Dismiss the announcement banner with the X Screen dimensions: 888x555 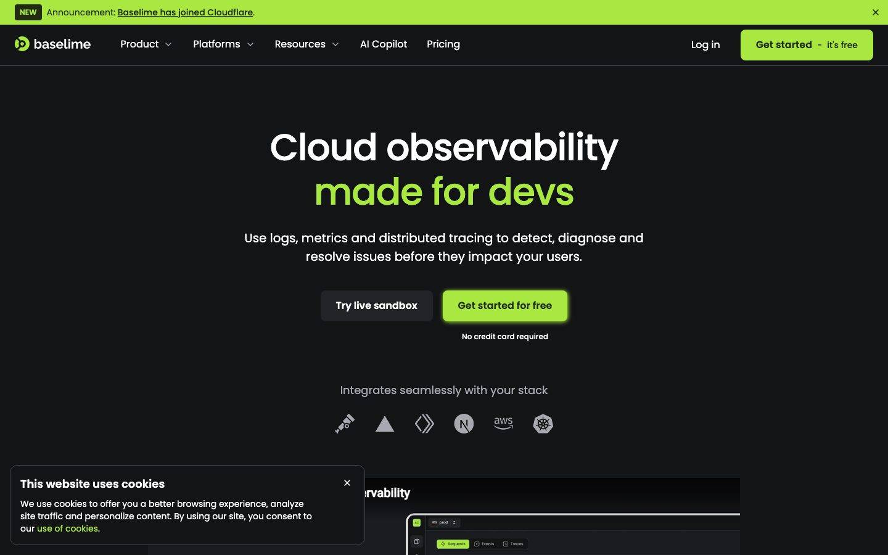[875, 12]
